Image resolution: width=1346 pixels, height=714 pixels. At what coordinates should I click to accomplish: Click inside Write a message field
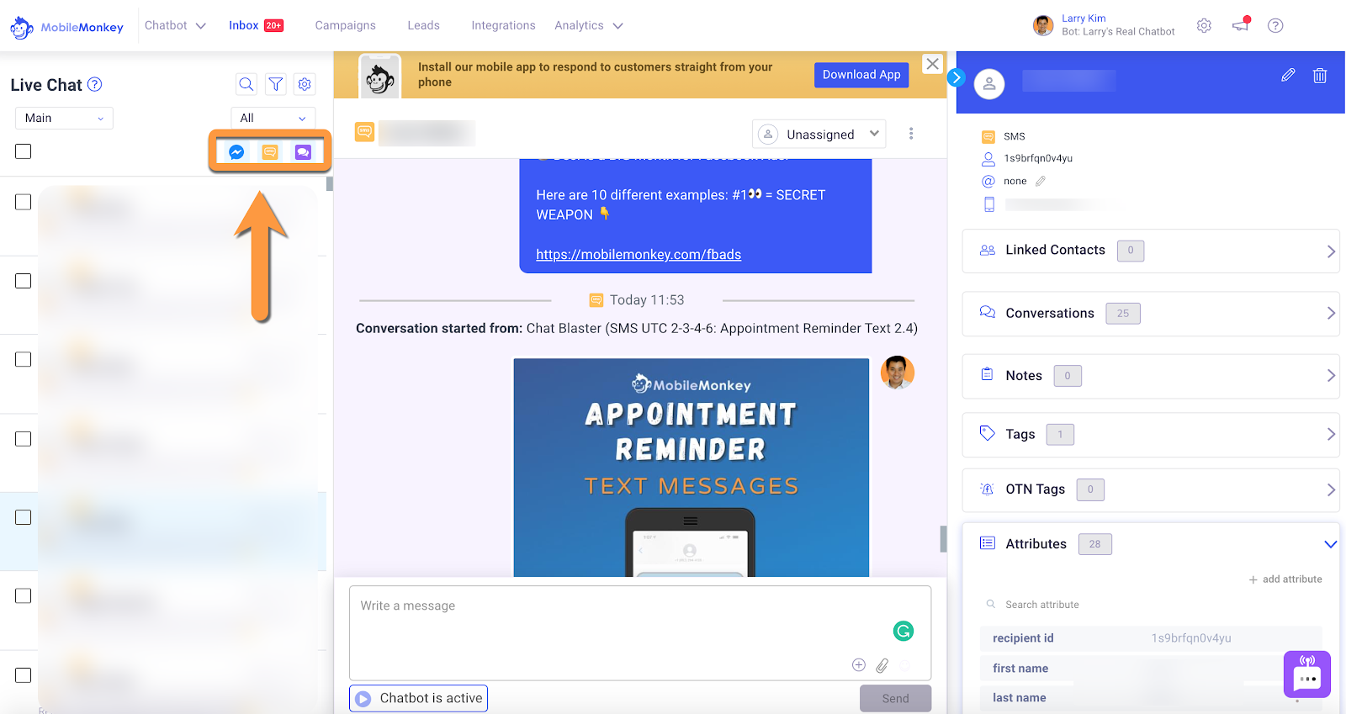640,632
